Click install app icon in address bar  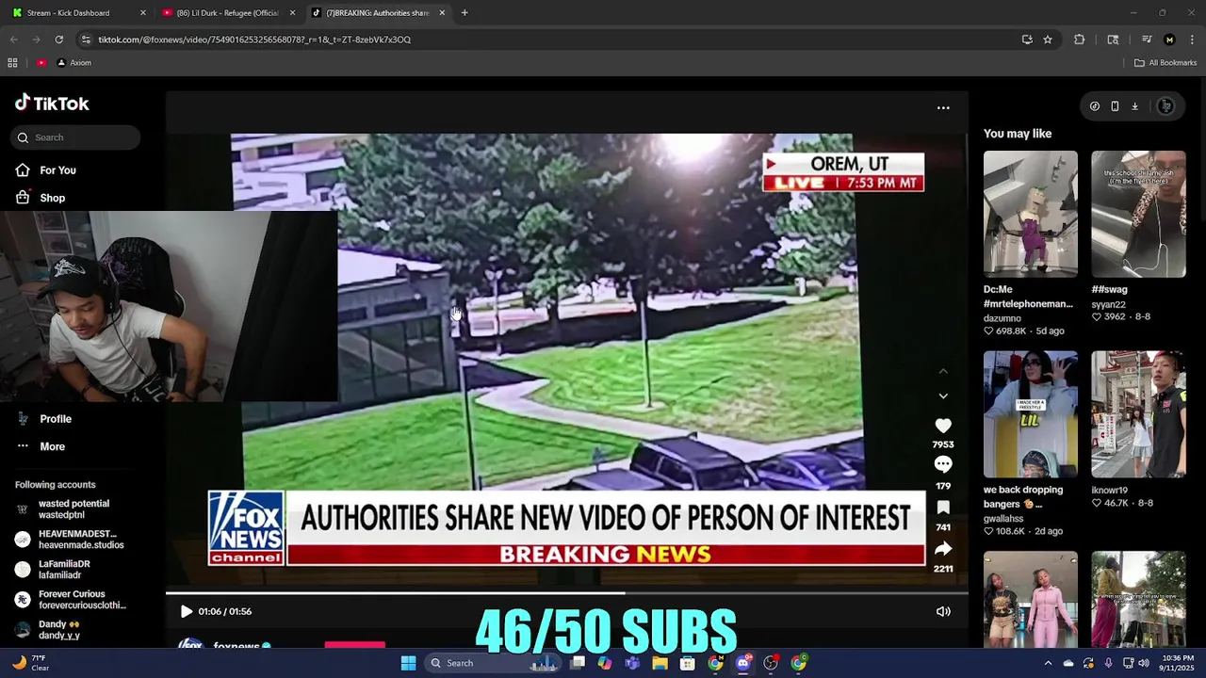[x=1027, y=40]
